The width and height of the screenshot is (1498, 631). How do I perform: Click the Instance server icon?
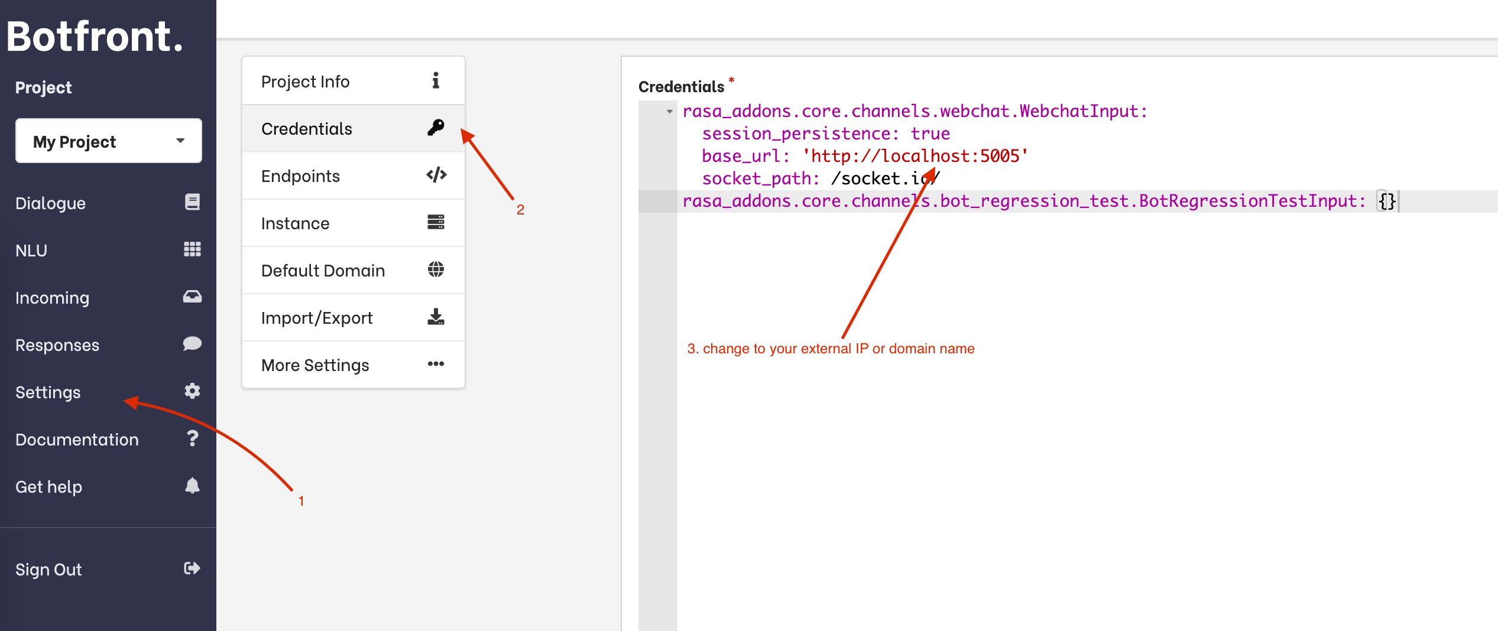436,222
